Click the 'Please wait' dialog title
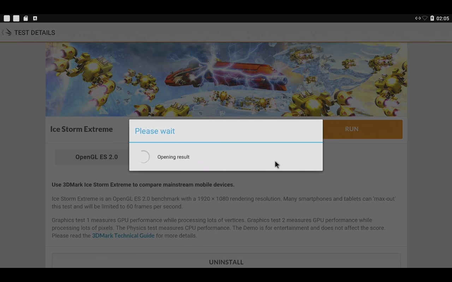Screen dimensions: 452x282 tap(155, 131)
